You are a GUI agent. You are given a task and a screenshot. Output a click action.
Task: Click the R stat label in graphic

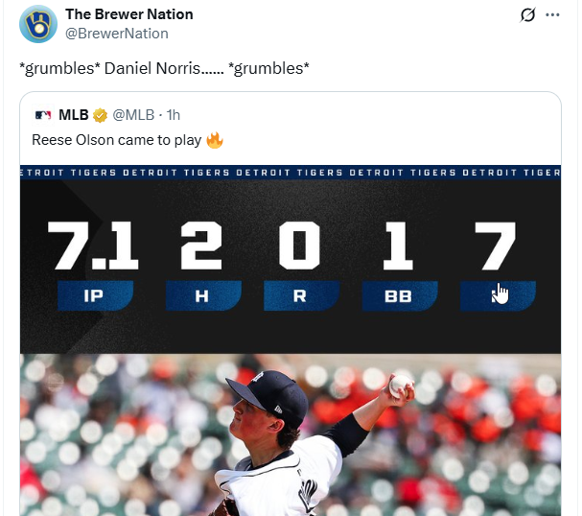(x=301, y=295)
